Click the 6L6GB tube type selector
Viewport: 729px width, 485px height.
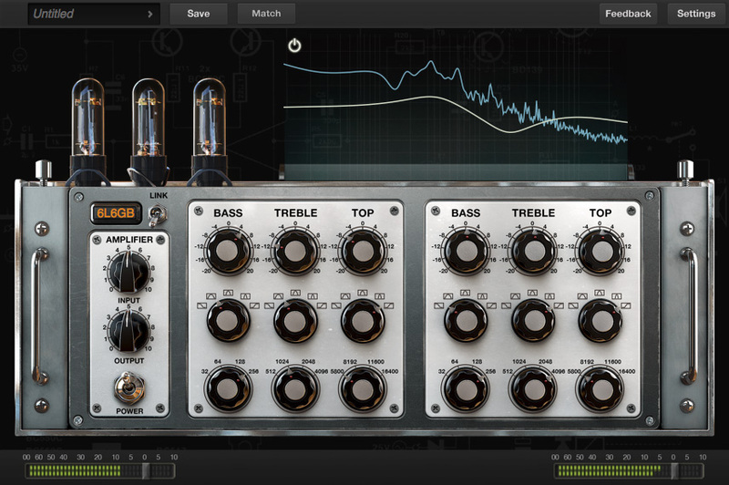[114, 215]
